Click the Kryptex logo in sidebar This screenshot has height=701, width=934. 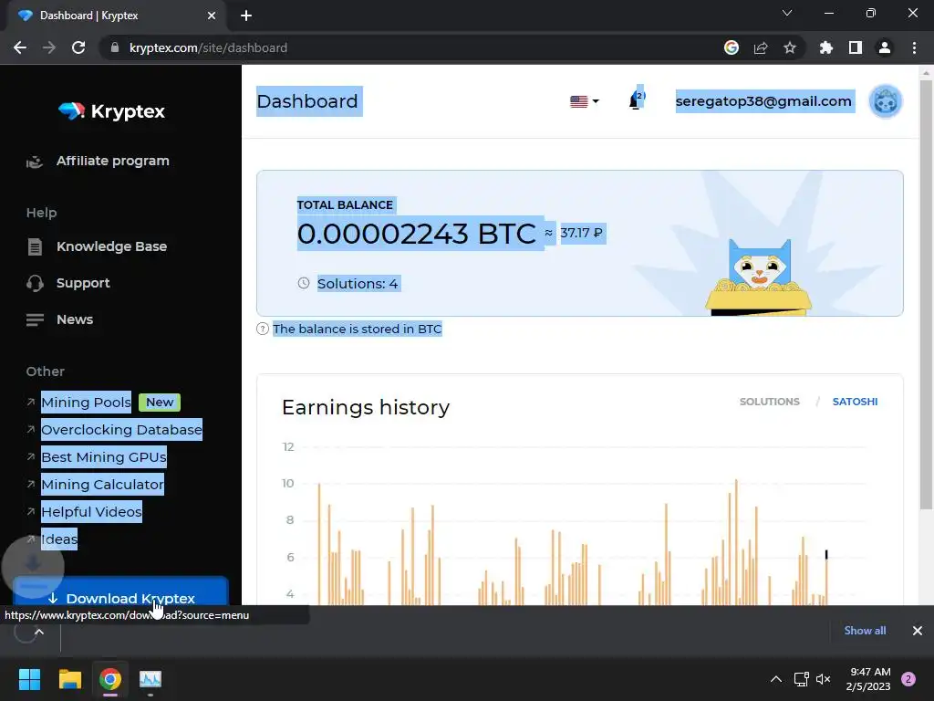coord(112,110)
